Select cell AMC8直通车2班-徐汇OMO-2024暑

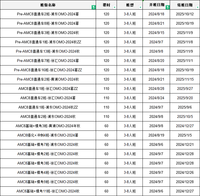pyautogui.click(x=48, y=98)
